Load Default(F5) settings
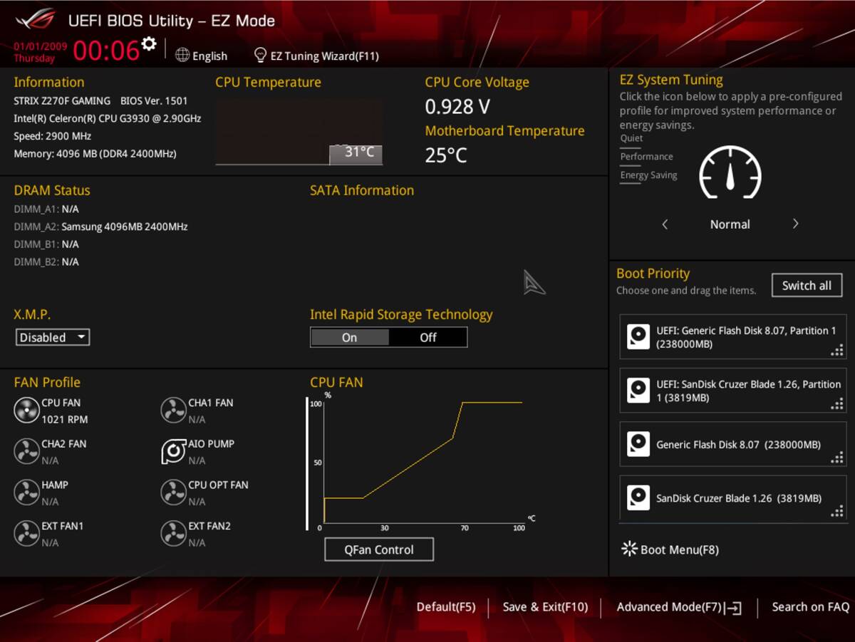Screen dimensions: 855x642 click(446, 607)
